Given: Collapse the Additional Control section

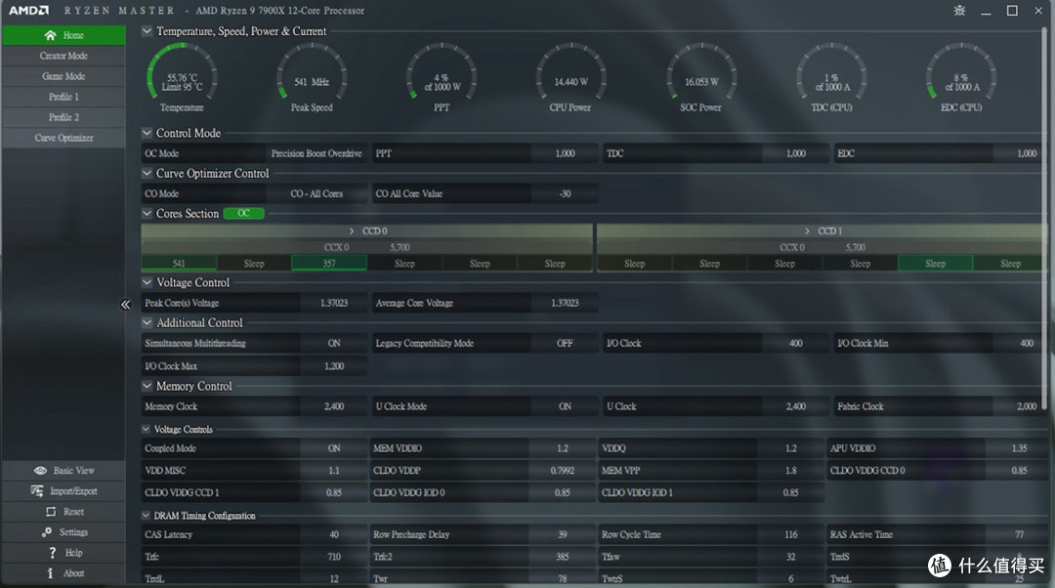Looking at the screenshot, I should 147,322.
